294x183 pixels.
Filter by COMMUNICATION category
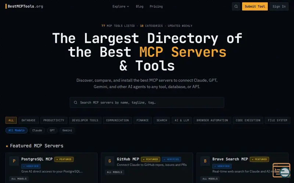point(117,120)
